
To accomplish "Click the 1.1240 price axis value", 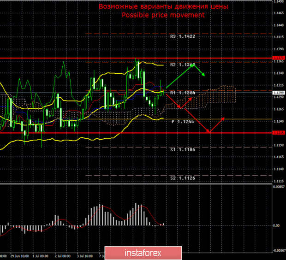I will click(279, 121).
